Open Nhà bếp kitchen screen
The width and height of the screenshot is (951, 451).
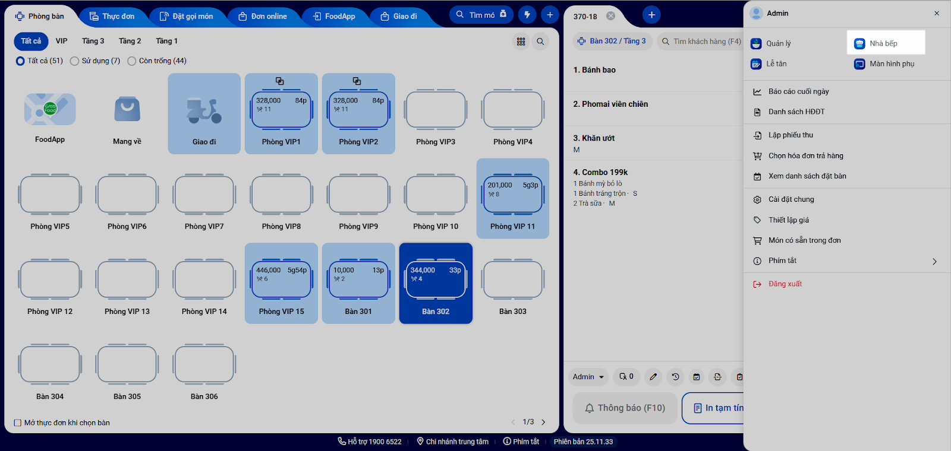(886, 43)
